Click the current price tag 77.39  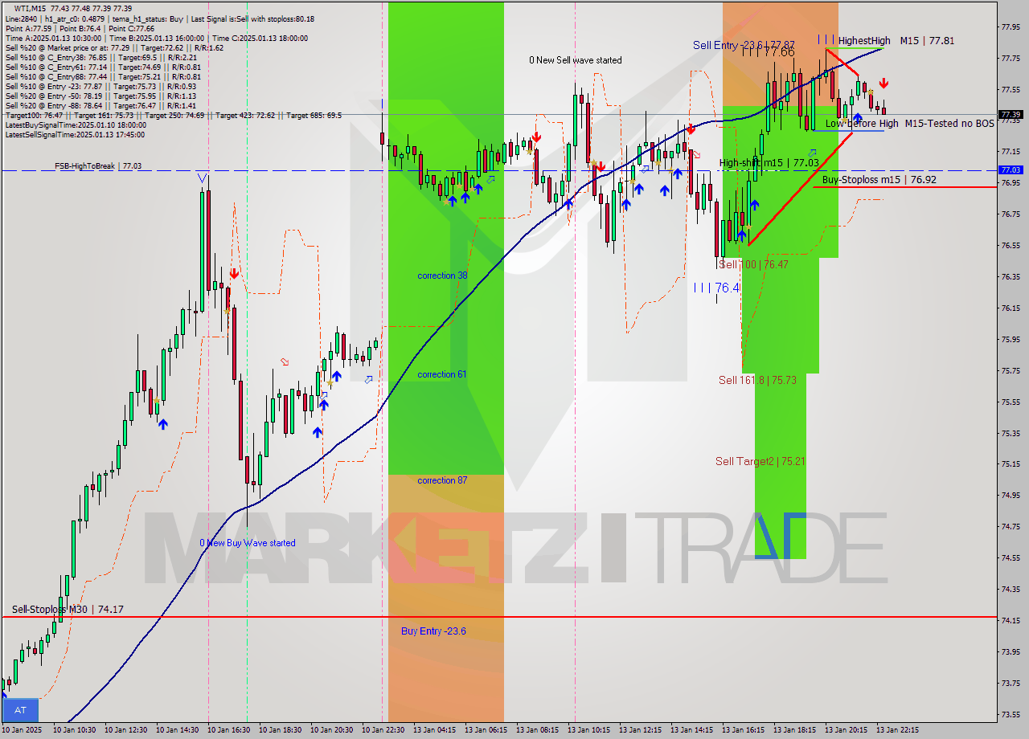click(1010, 114)
